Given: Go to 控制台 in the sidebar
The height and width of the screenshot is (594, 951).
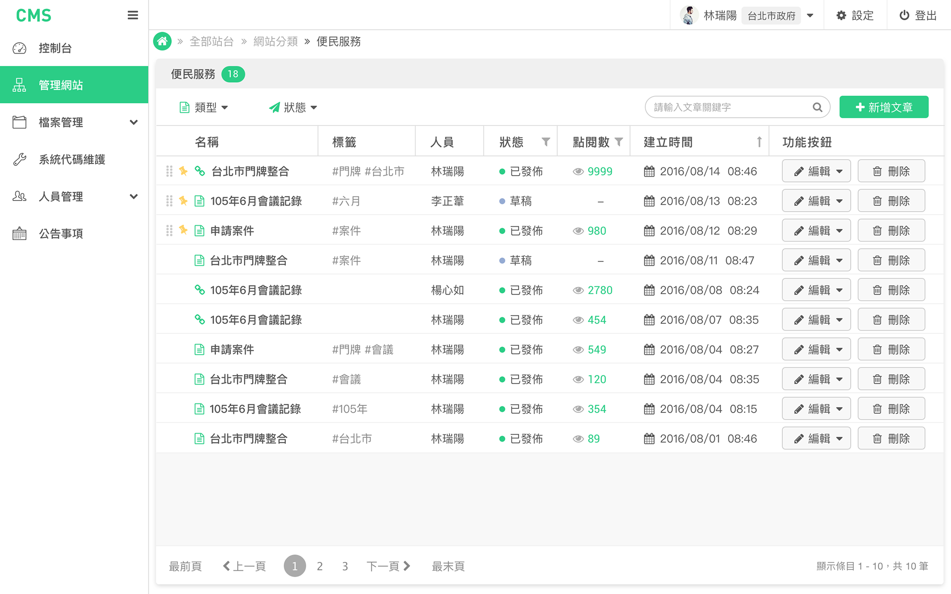Looking at the screenshot, I should (55, 48).
